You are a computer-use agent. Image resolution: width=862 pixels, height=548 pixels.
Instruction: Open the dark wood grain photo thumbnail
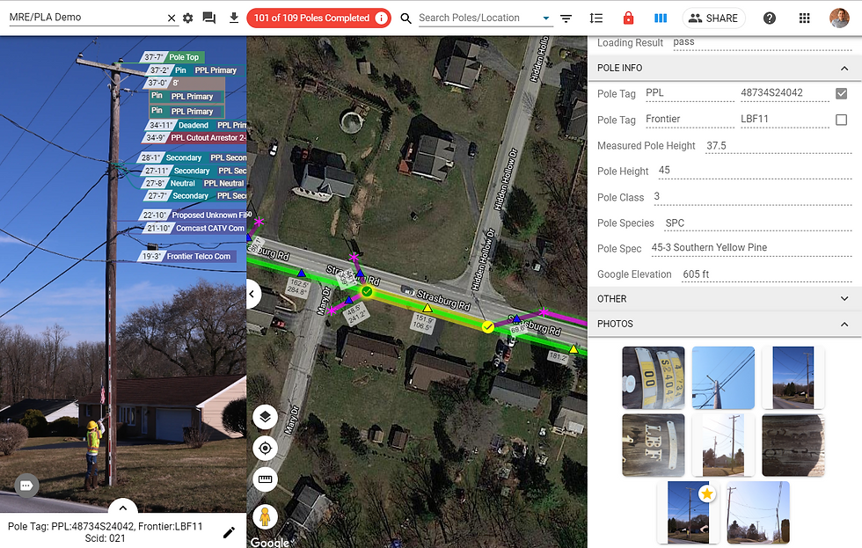(x=793, y=445)
